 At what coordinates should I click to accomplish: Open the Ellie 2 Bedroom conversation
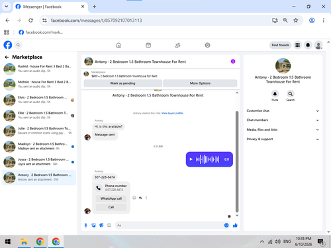tap(39, 115)
